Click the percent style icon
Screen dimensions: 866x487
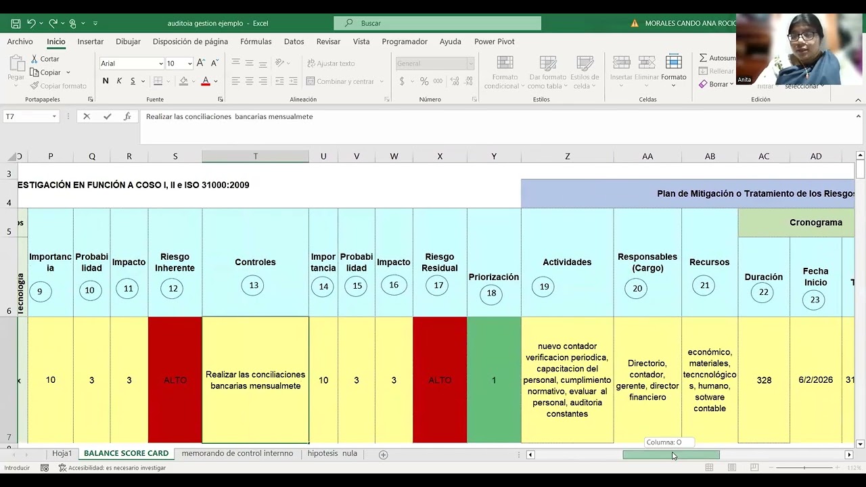[x=424, y=81]
